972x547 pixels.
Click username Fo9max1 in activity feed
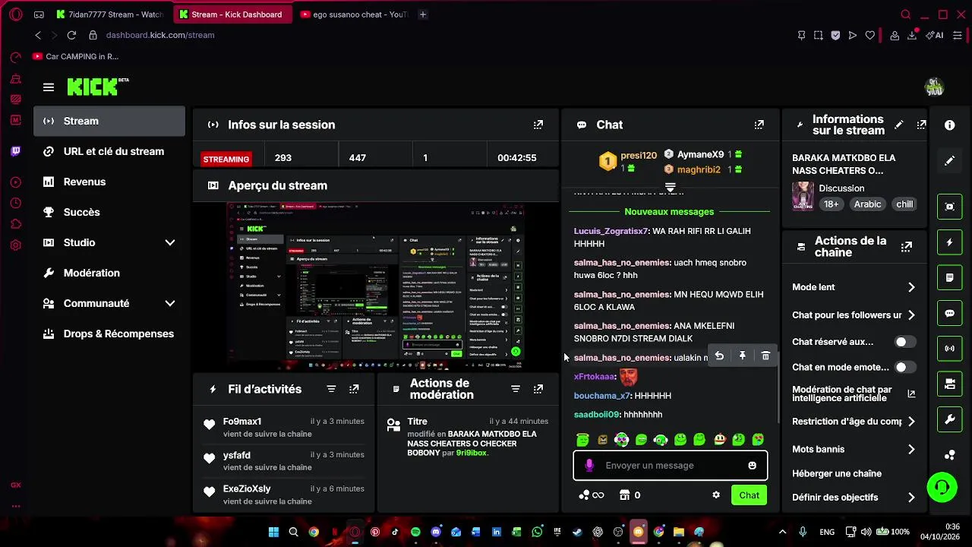[x=242, y=422]
